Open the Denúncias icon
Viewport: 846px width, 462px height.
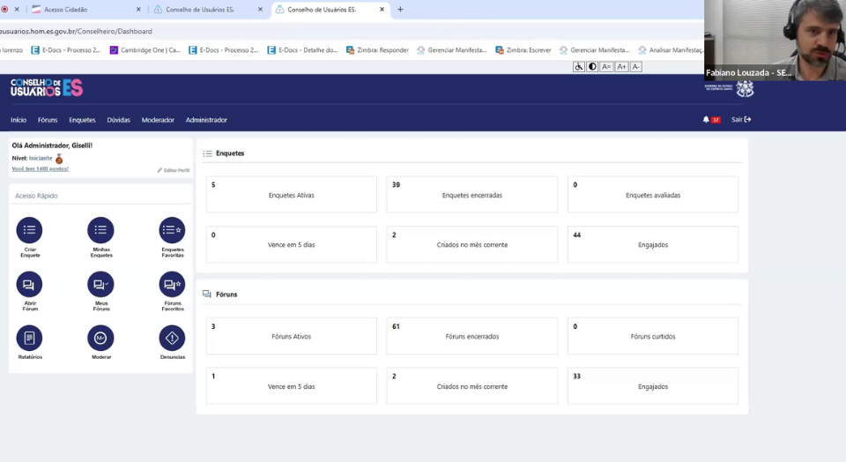tap(172, 338)
